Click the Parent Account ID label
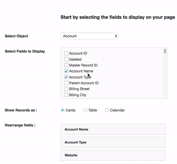The image size is (177, 164). click(x=84, y=83)
